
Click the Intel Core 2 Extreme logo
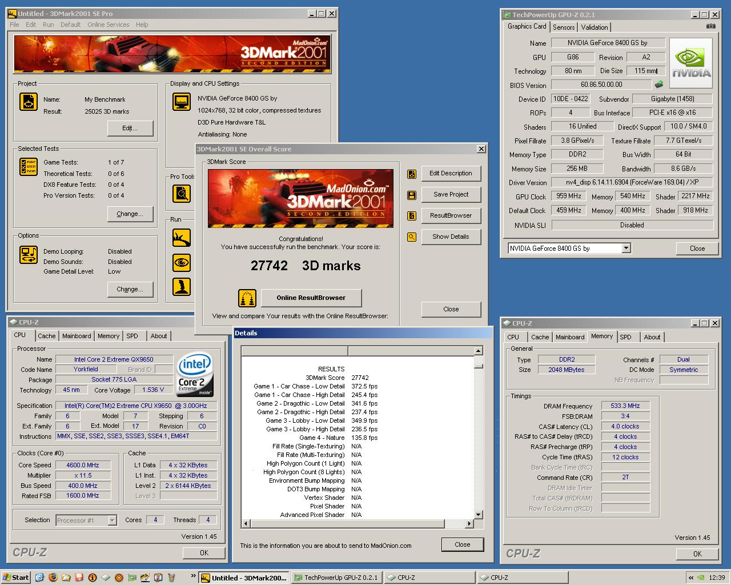pos(195,374)
